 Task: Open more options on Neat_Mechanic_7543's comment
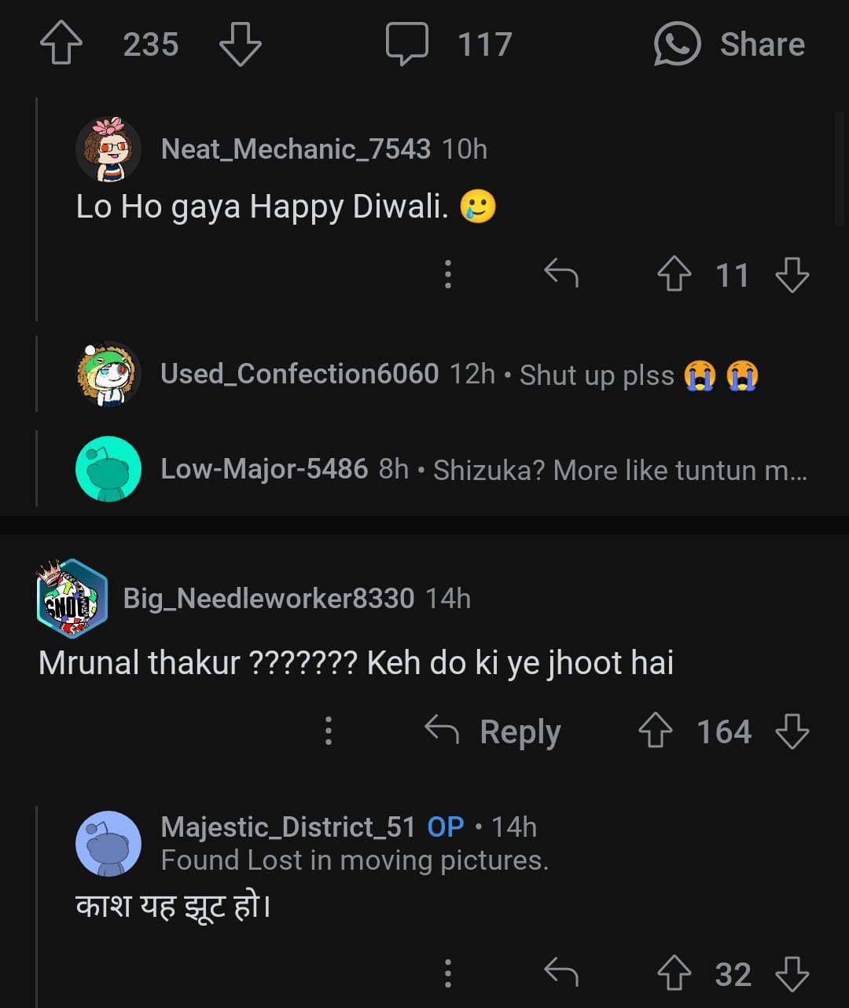[447, 274]
